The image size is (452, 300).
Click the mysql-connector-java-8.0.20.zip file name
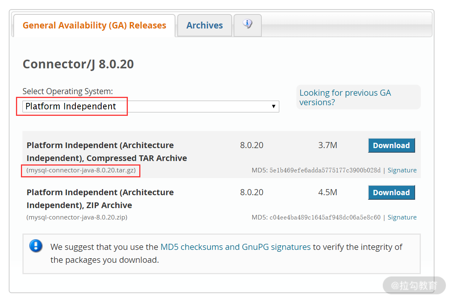pos(77,217)
